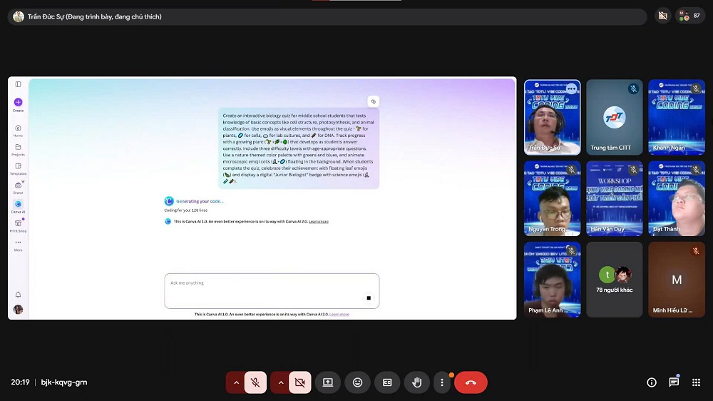Open Learn more link below input box
Image resolution: width=713 pixels, height=401 pixels.
click(339, 315)
